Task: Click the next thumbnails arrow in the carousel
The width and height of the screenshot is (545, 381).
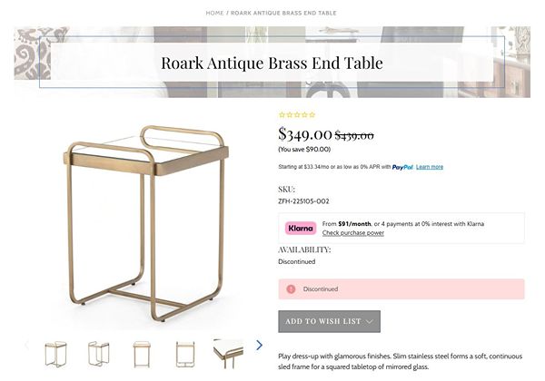Action: click(x=259, y=346)
